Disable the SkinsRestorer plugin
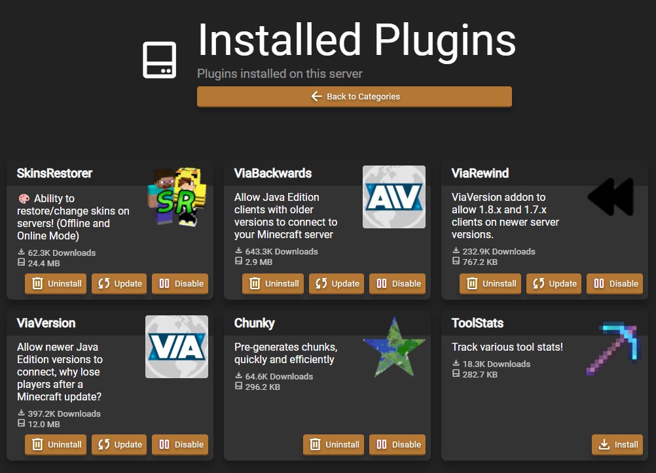 pyautogui.click(x=180, y=283)
